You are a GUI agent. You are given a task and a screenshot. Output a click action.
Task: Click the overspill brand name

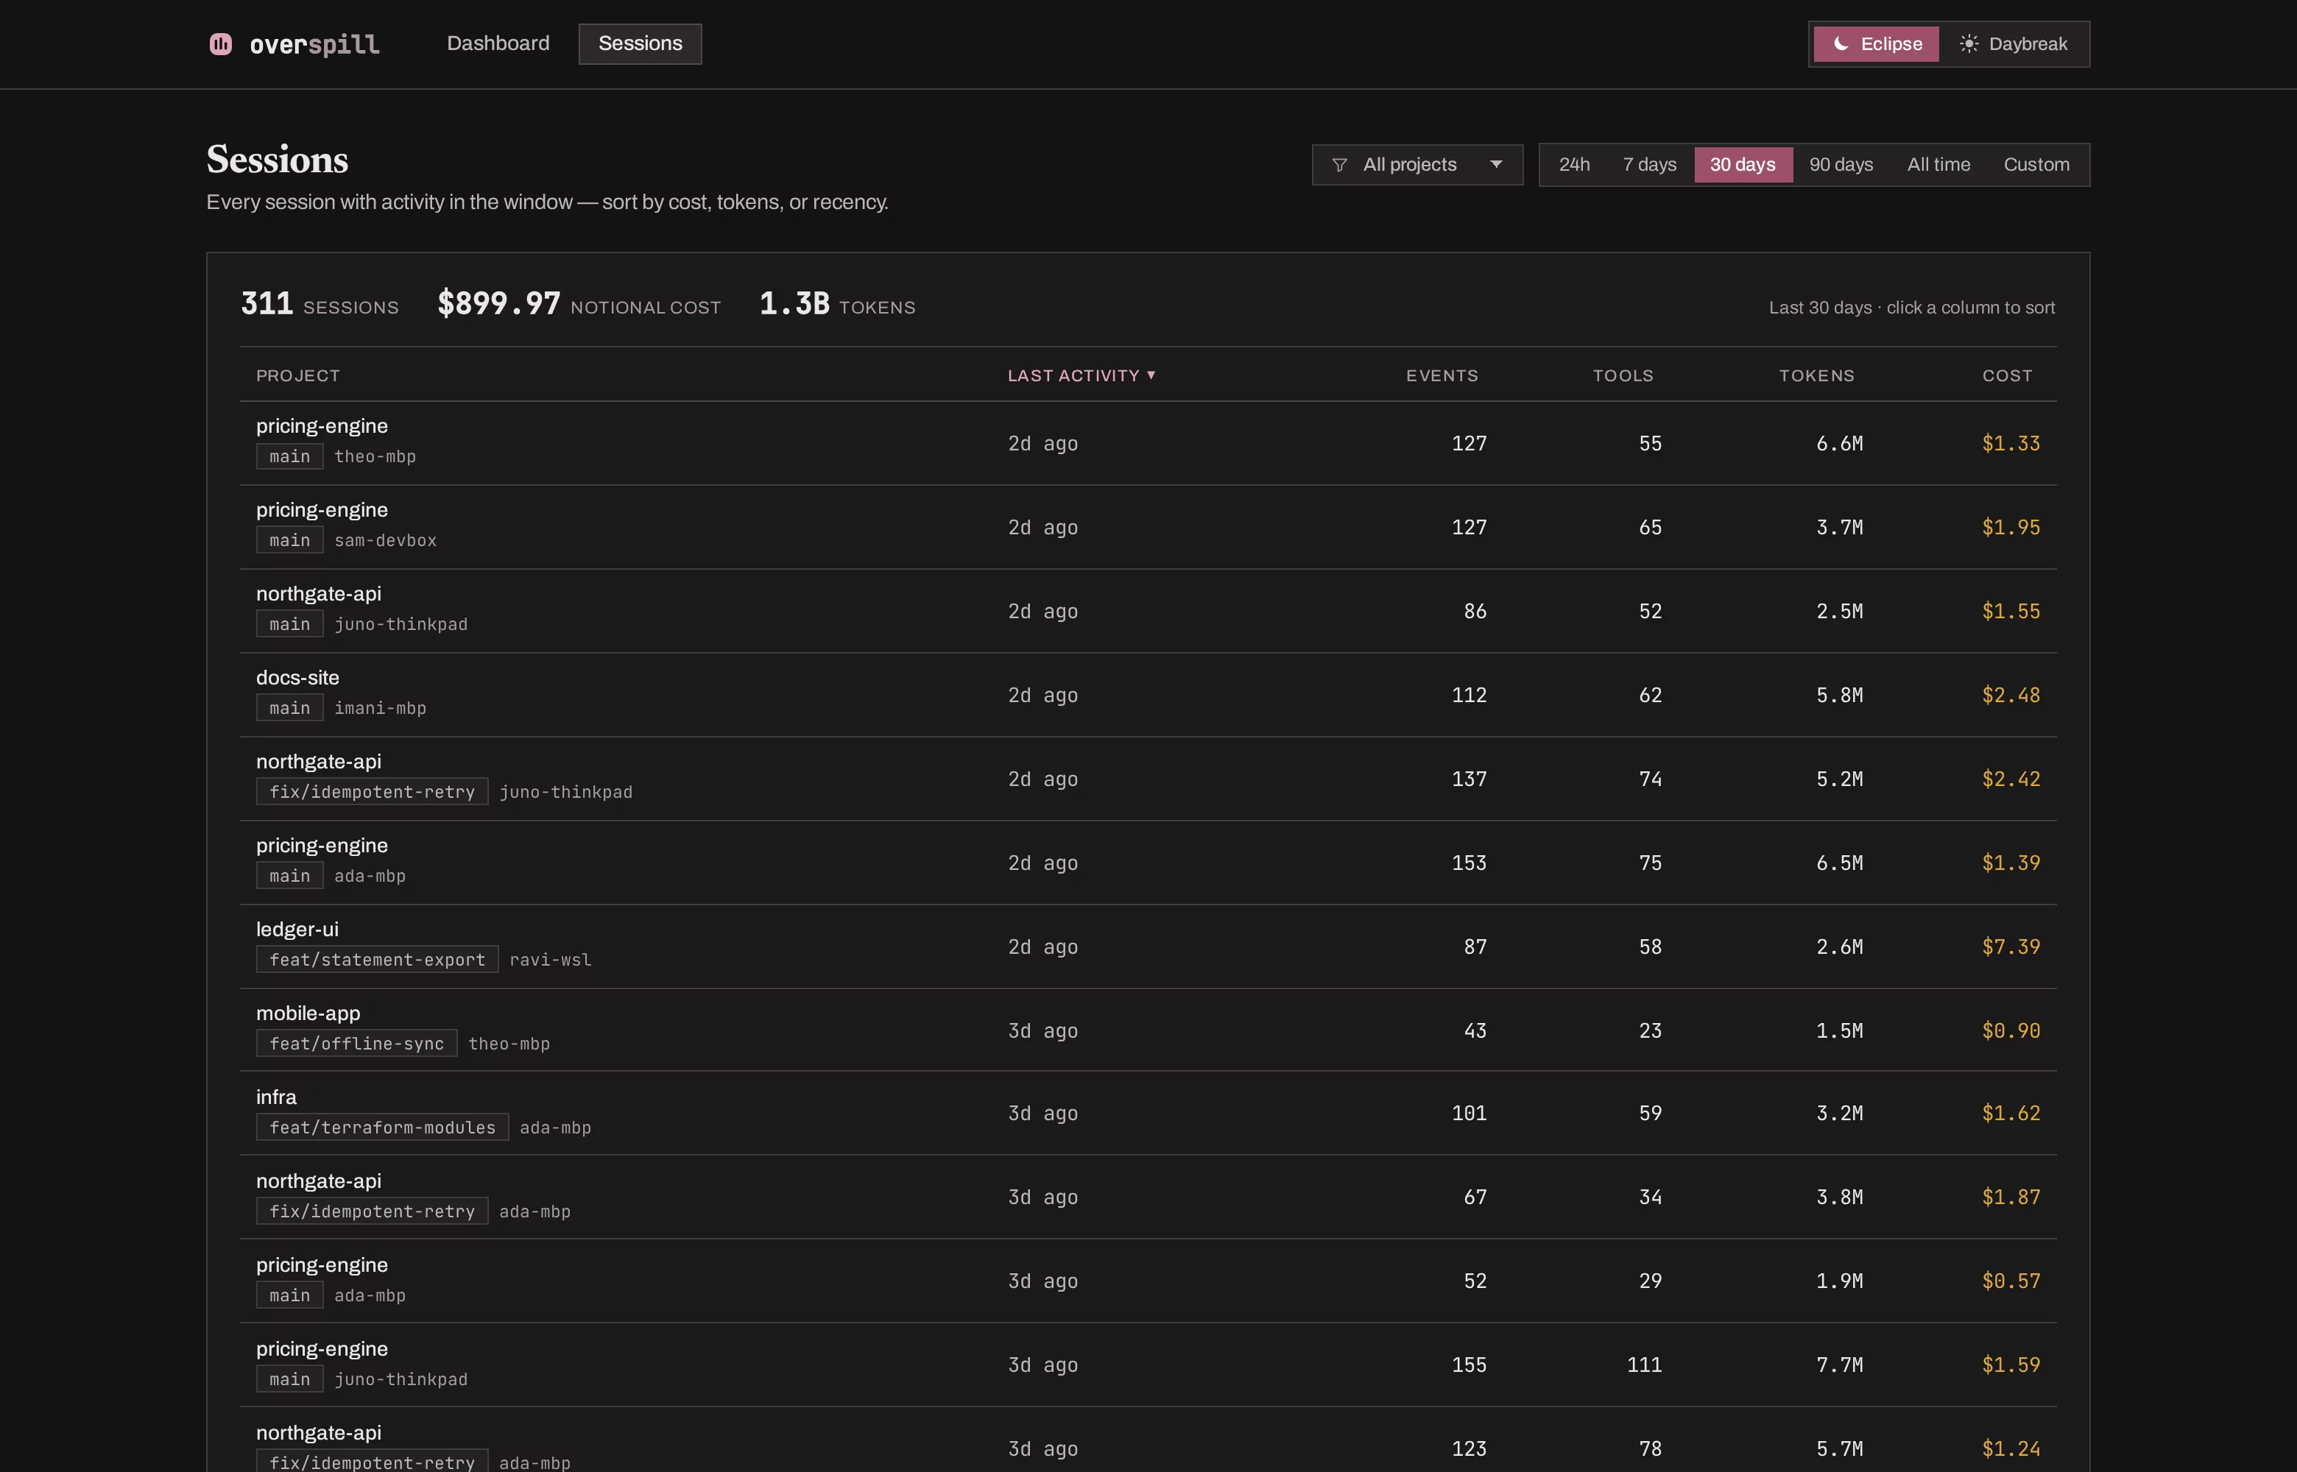pyautogui.click(x=314, y=44)
